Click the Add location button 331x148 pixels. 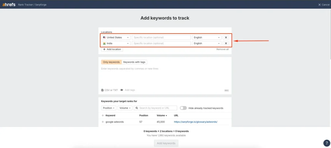coord(112,49)
